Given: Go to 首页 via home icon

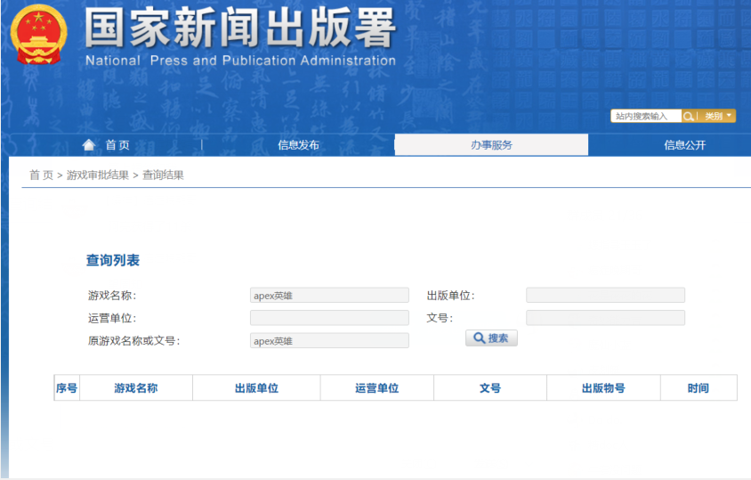Looking at the screenshot, I should 89,145.
